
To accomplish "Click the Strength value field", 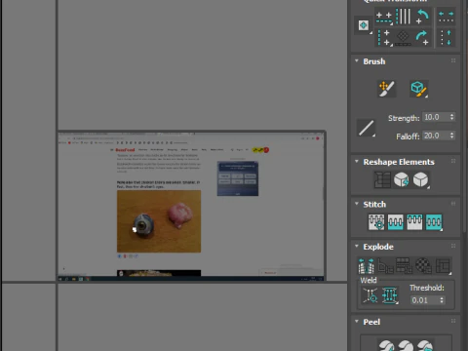I will pyautogui.click(x=436, y=117).
